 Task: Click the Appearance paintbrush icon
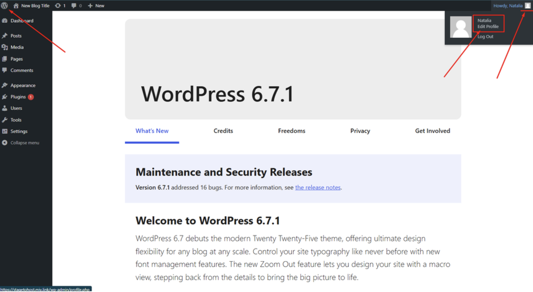[x=5, y=85]
